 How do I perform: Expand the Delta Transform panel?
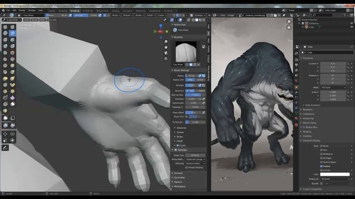(x=313, y=105)
